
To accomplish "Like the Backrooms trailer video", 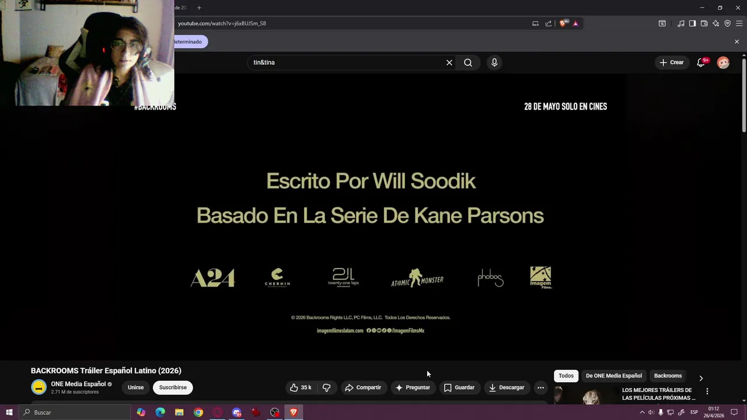I will pos(301,387).
